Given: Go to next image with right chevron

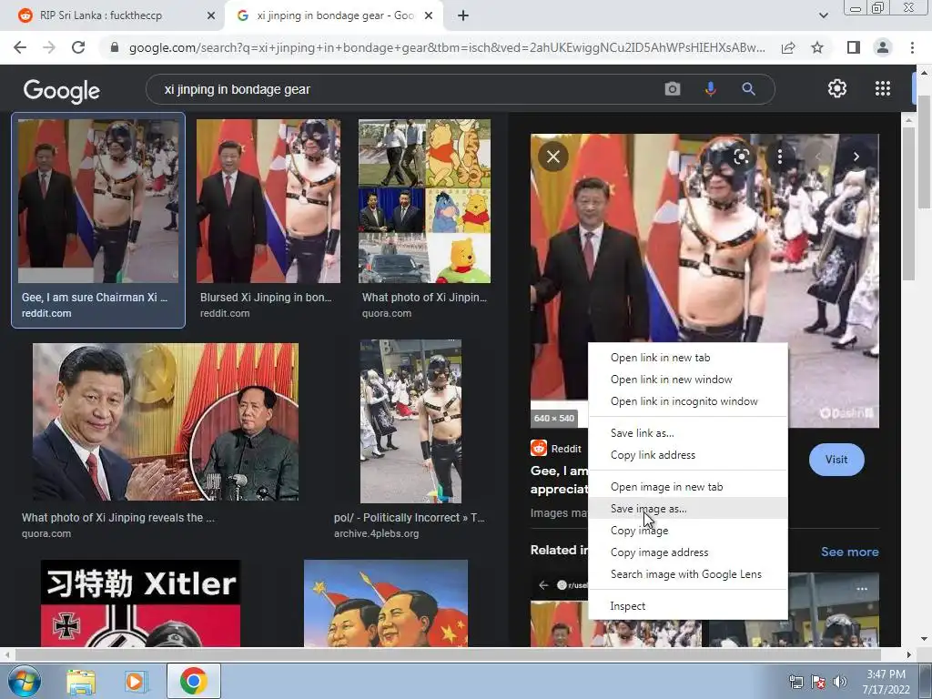Looking at the screenshot, I should [x=856, y=157].
